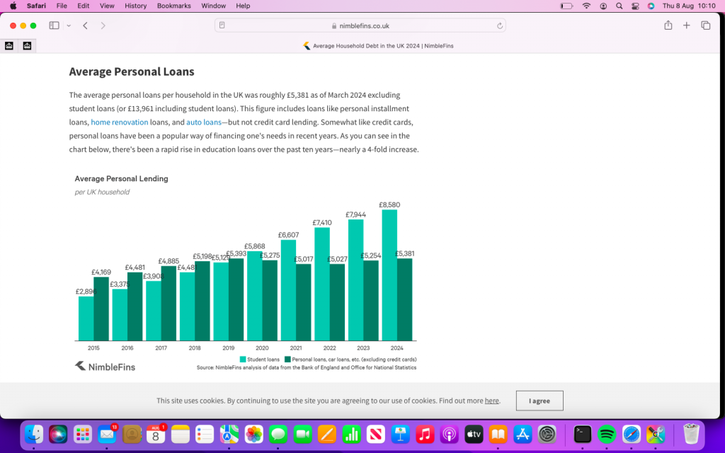
Task: Go back with the back arrow
Action: (x=85, y=25)
